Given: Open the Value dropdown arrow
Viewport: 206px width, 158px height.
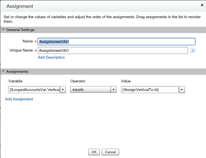Looking at the screenshot, I should click(182, 89).
